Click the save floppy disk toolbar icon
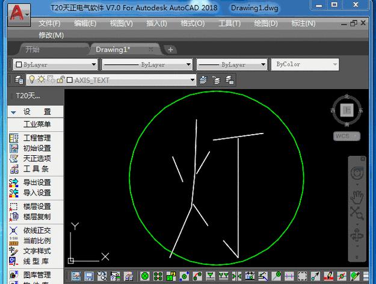 pos(89,276)
